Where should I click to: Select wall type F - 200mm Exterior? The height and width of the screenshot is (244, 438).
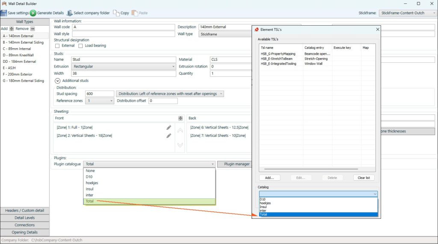(18, 74)
